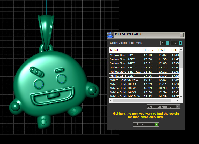This screenshot has height=144, width=199.
Task: Click the 11.02 DWT value
Action: click(163, 55)
